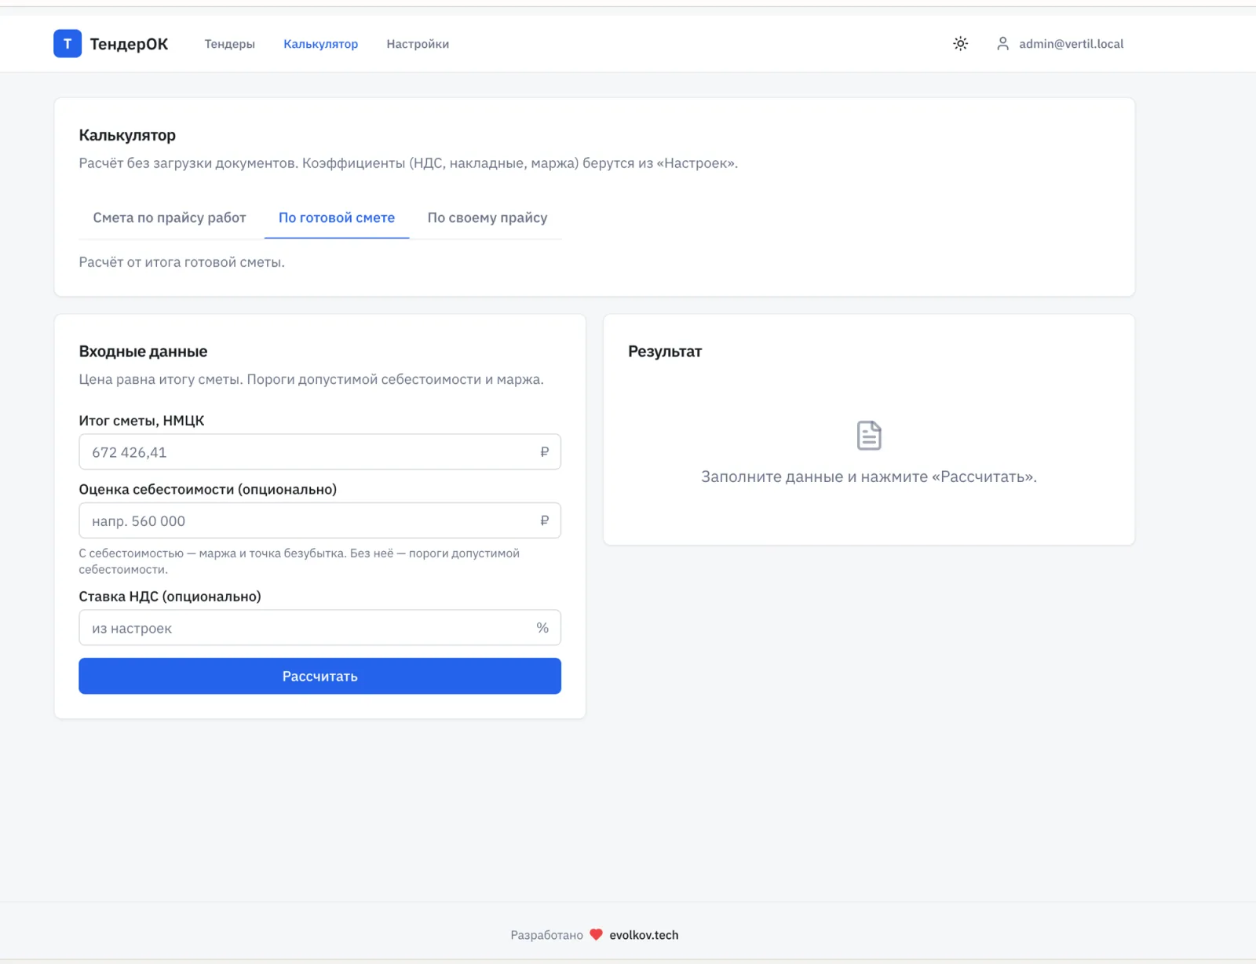
Task: Switch to Смета по прайсу работ tab
Action: (170, 217)
